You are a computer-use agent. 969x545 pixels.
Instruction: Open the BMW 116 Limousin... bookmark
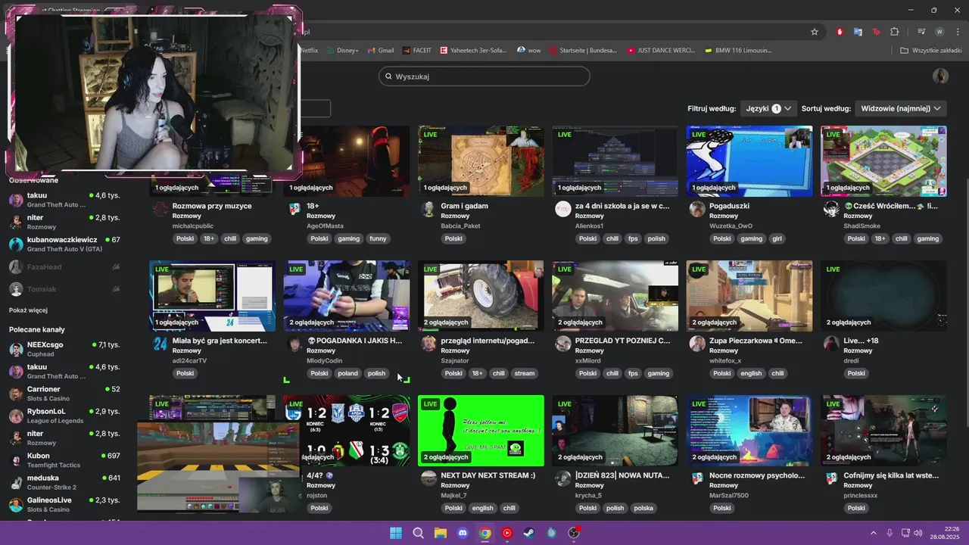coord(738,51)
